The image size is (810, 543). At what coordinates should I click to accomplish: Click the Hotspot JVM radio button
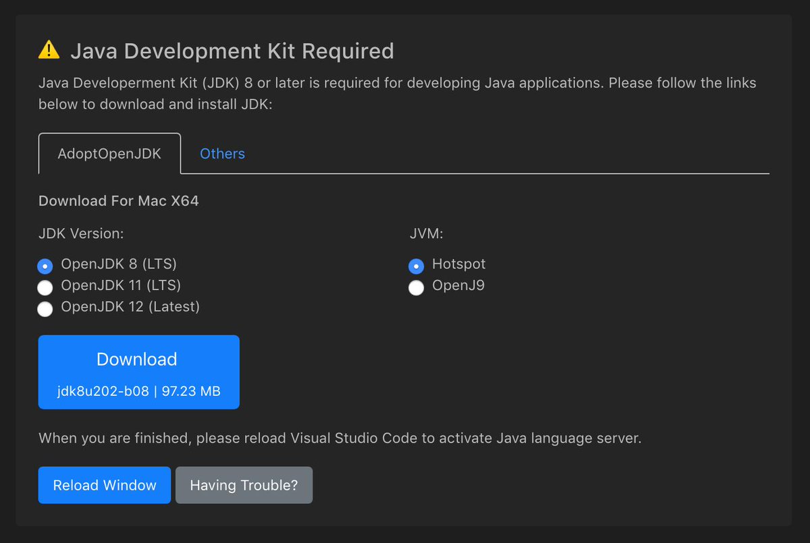coord(416,266)
